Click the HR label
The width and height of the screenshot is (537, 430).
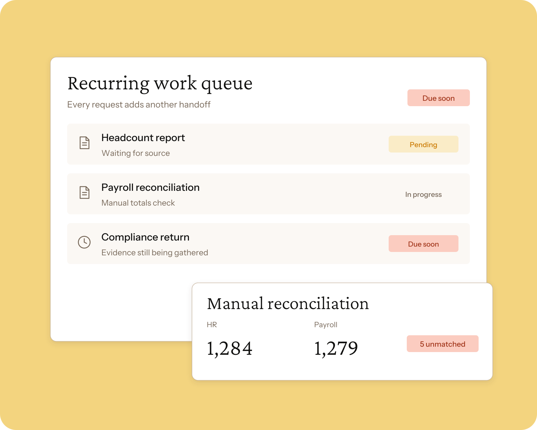[x=212, y=325]
